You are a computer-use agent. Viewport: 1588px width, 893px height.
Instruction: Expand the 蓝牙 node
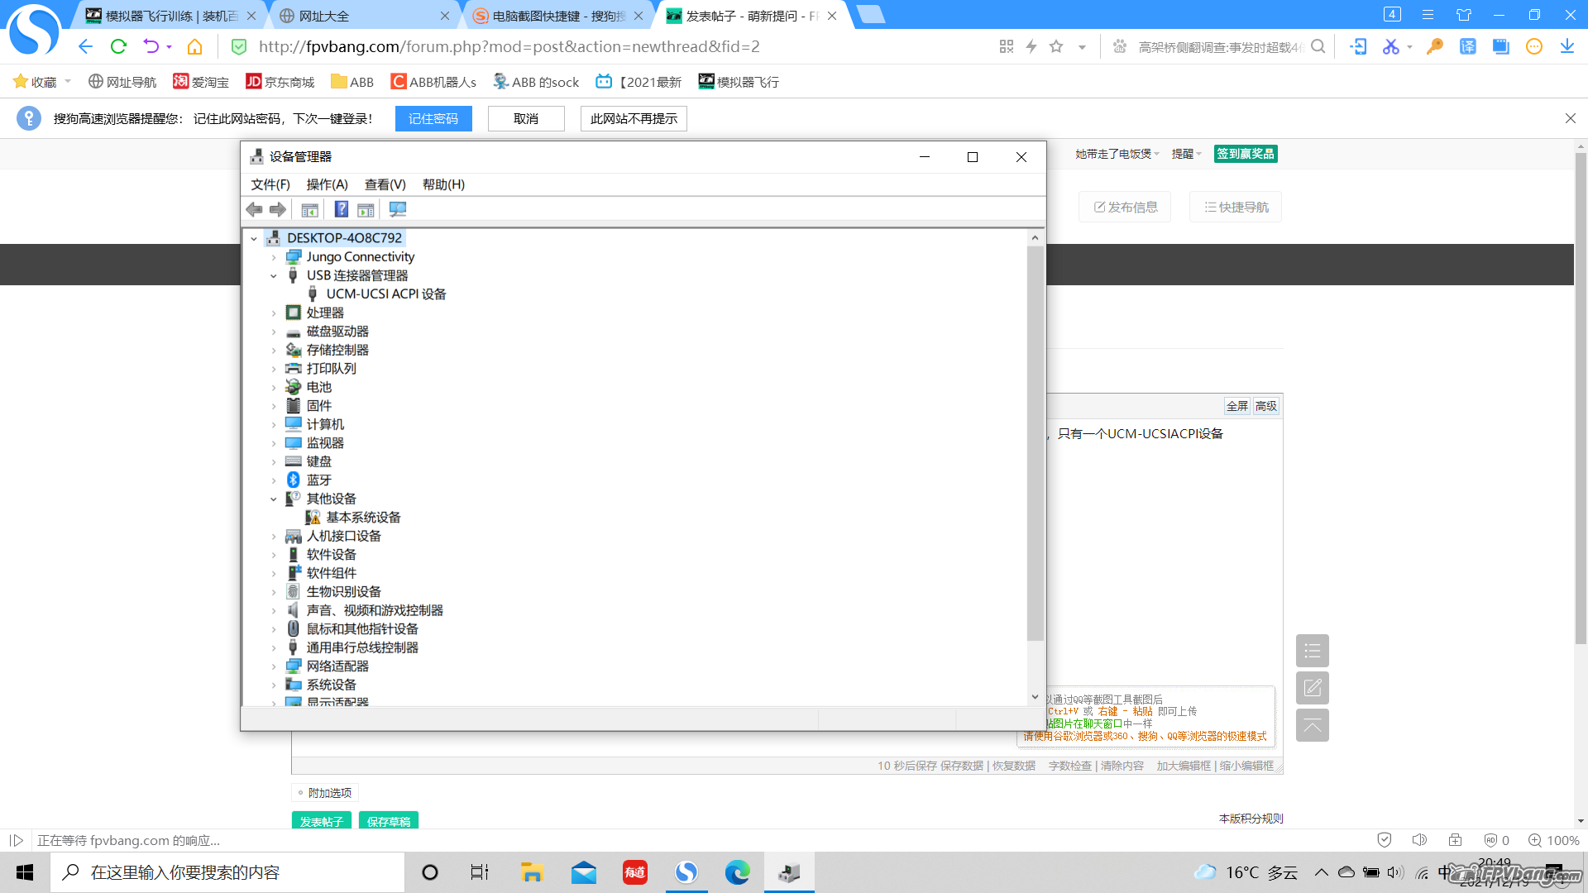[274, 480]
